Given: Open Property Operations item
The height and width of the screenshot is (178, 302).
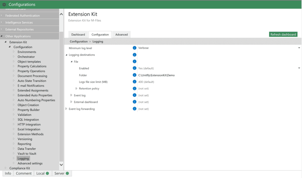Looking at the screenshot, I should [31, 71].
